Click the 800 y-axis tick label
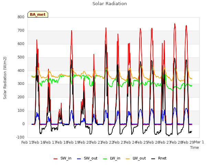 pyautogui.click(x=21, y=17)
